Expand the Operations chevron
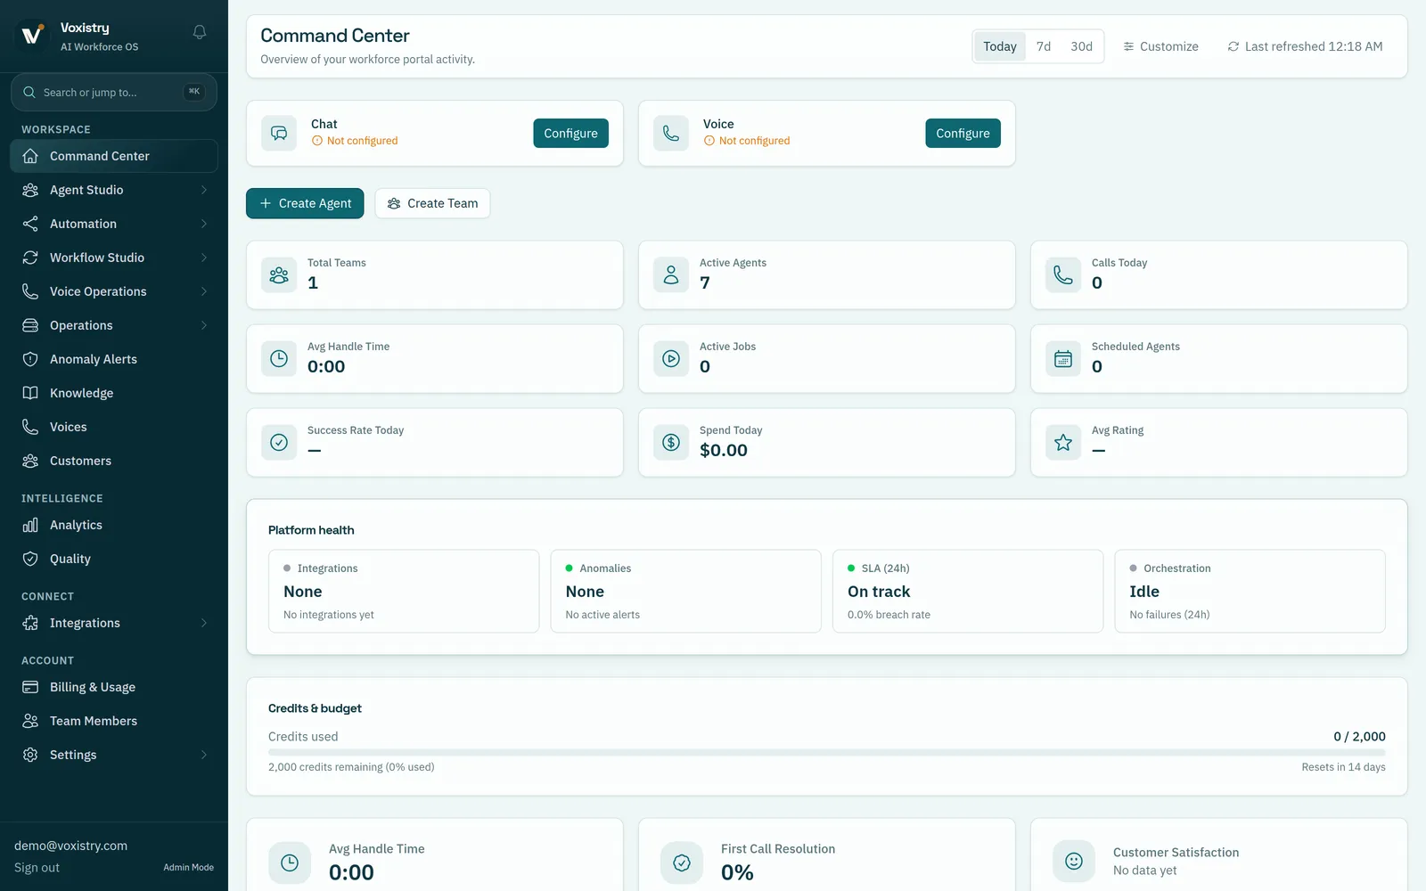Screen dimensions: 1426x891 pos(204,325)
